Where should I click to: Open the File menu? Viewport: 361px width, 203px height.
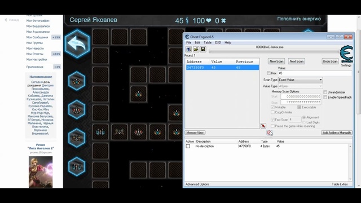(188, 43)
